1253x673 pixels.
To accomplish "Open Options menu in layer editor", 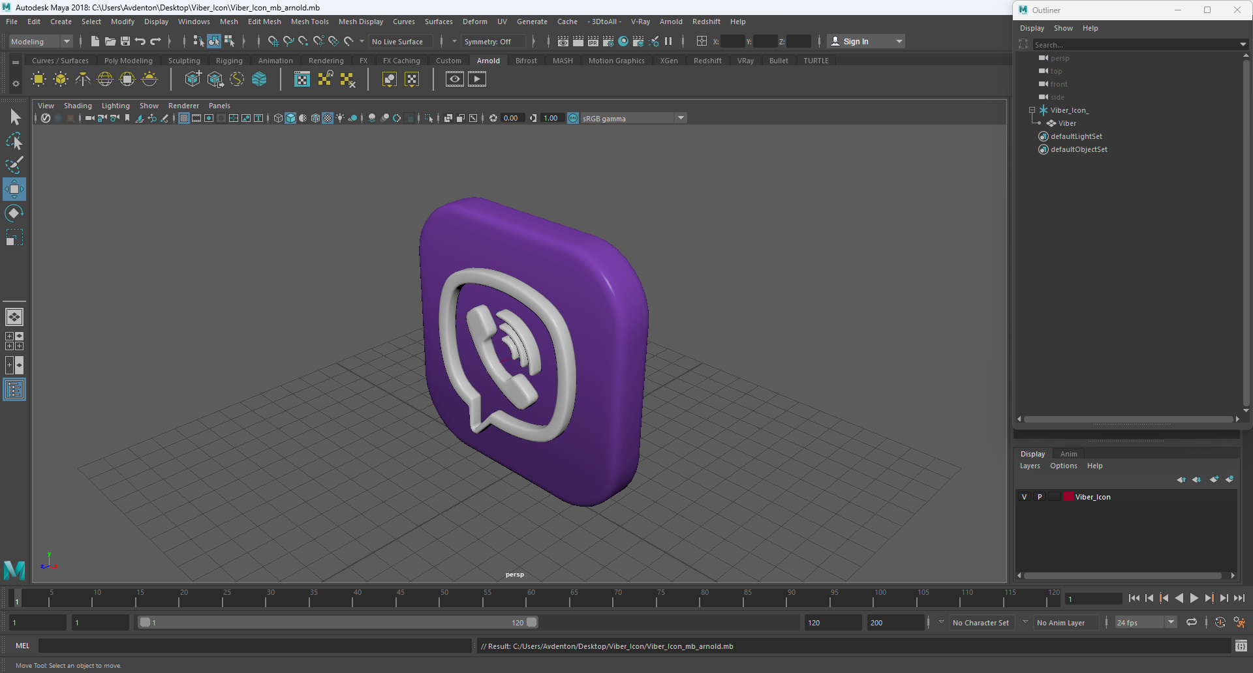I will click(1063, 466).
